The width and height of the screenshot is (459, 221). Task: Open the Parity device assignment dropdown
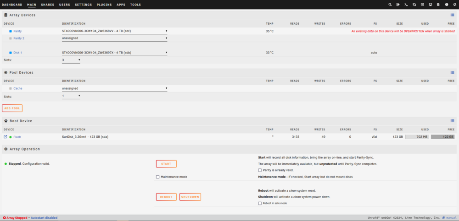[114, 31]
